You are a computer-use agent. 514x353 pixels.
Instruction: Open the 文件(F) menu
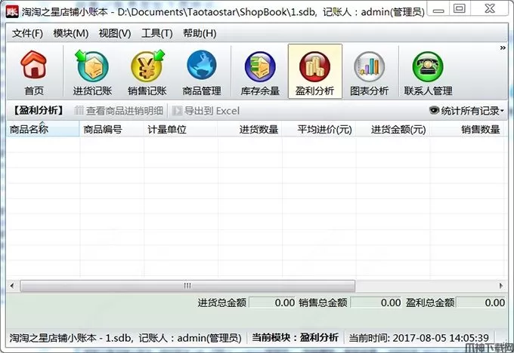27,33
